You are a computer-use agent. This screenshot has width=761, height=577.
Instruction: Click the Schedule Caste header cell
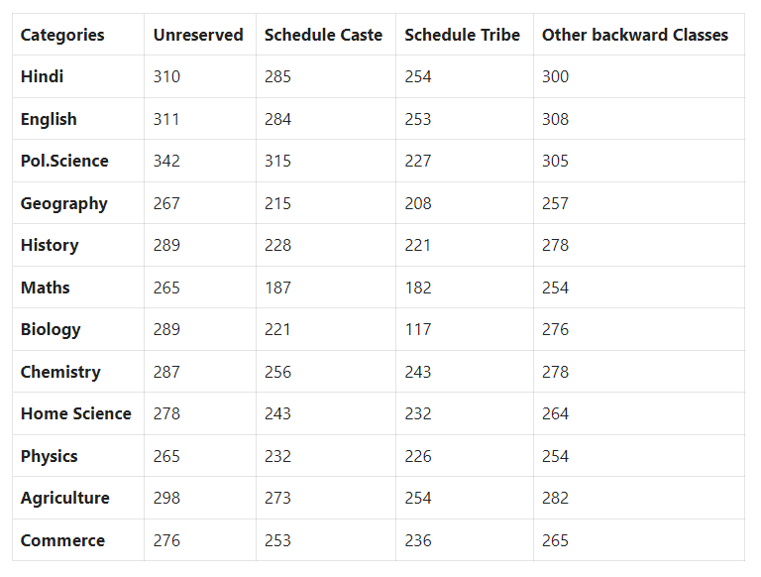[323, 35]
